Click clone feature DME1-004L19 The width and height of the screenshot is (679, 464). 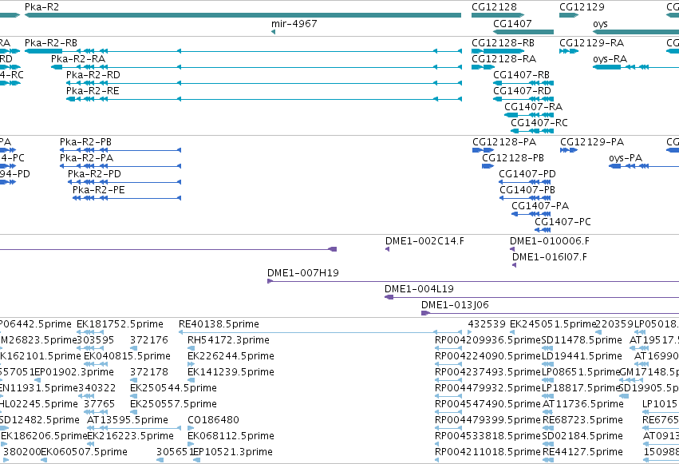[x=531, y=297]
